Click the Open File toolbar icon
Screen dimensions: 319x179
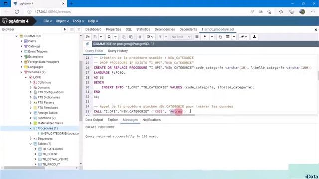coord(88,37)
